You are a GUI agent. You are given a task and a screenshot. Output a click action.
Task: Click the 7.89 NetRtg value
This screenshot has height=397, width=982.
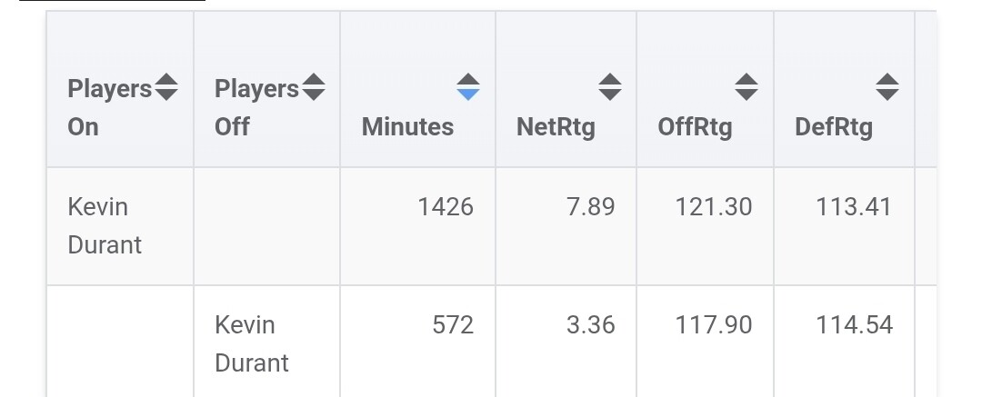(591, 207)
